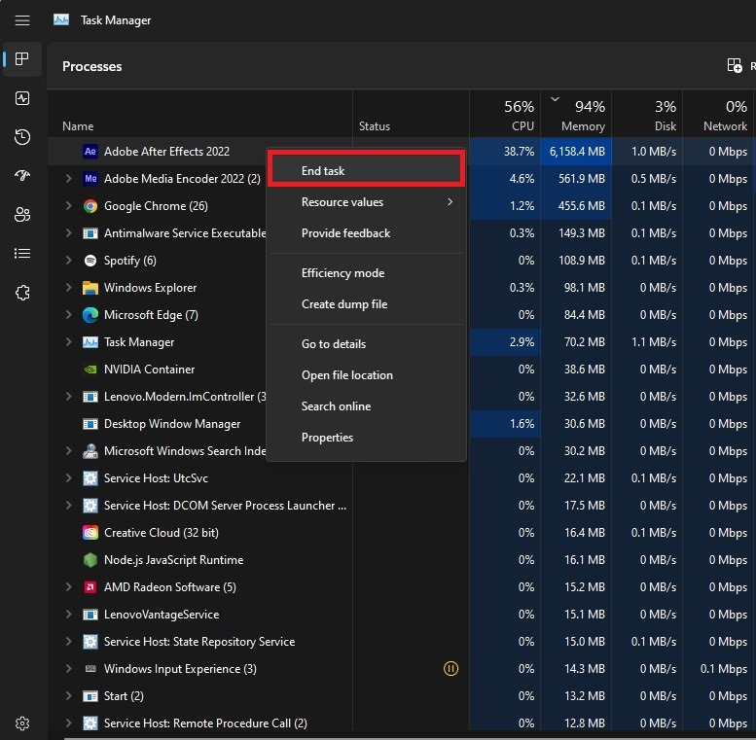Expand the AMD Radeon Software group
Image resolution: width=756 pixels, height=740 pixels.
[x=68, y=587]
